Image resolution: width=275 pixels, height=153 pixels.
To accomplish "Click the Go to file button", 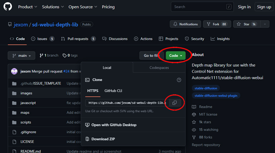I will 152,55.
